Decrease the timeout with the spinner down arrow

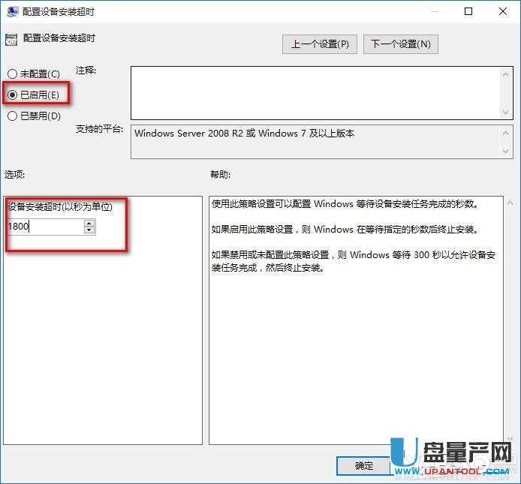tap(89, 230)
